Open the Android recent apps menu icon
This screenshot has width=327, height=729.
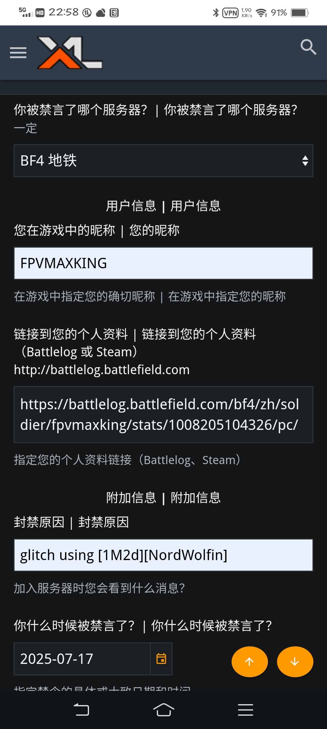[x=245, y=710]
